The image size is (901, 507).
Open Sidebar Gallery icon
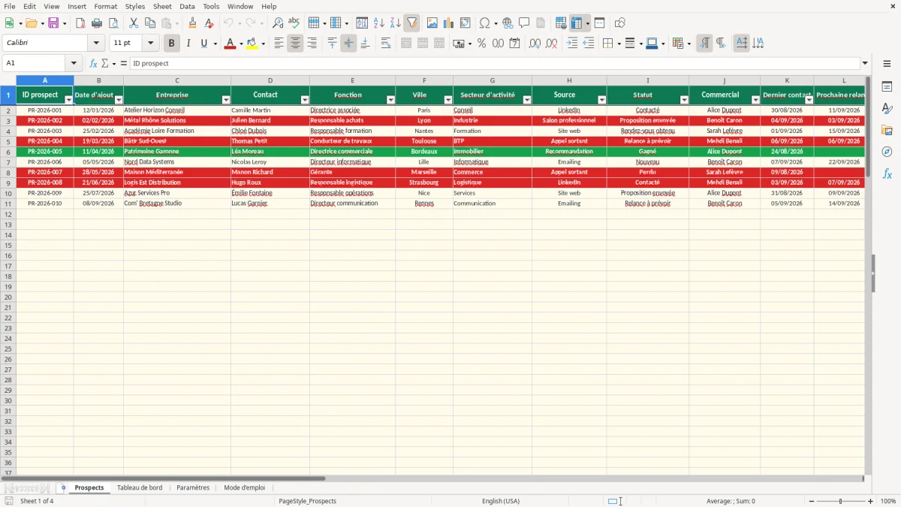pyautogui.click(x=887, y=130)
